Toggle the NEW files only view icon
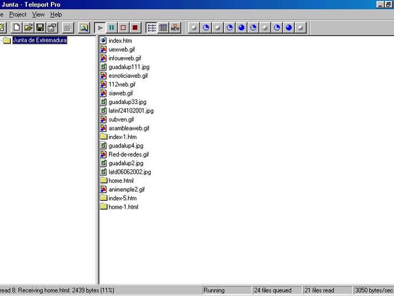Image resolution: width=394 pixels, height=296 pixels. pyautogui.click(x=175, y=27)
